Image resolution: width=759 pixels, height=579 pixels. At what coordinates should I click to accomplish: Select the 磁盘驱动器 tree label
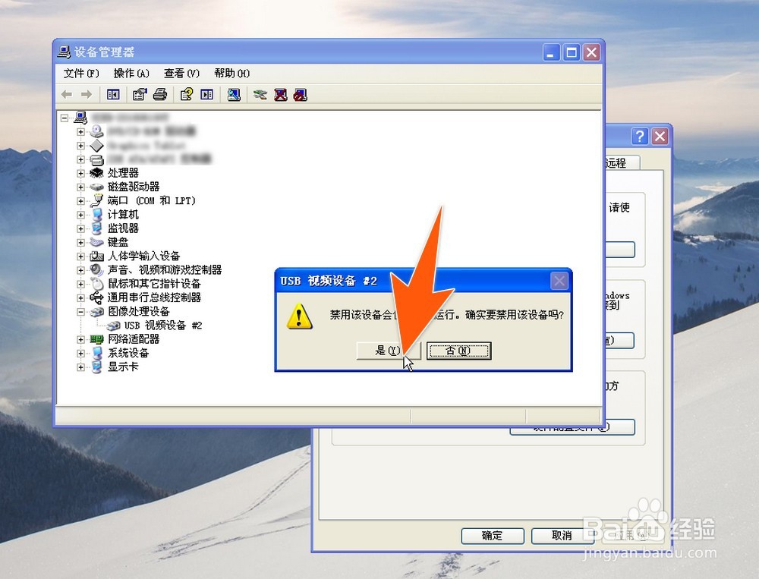[134, 187]
